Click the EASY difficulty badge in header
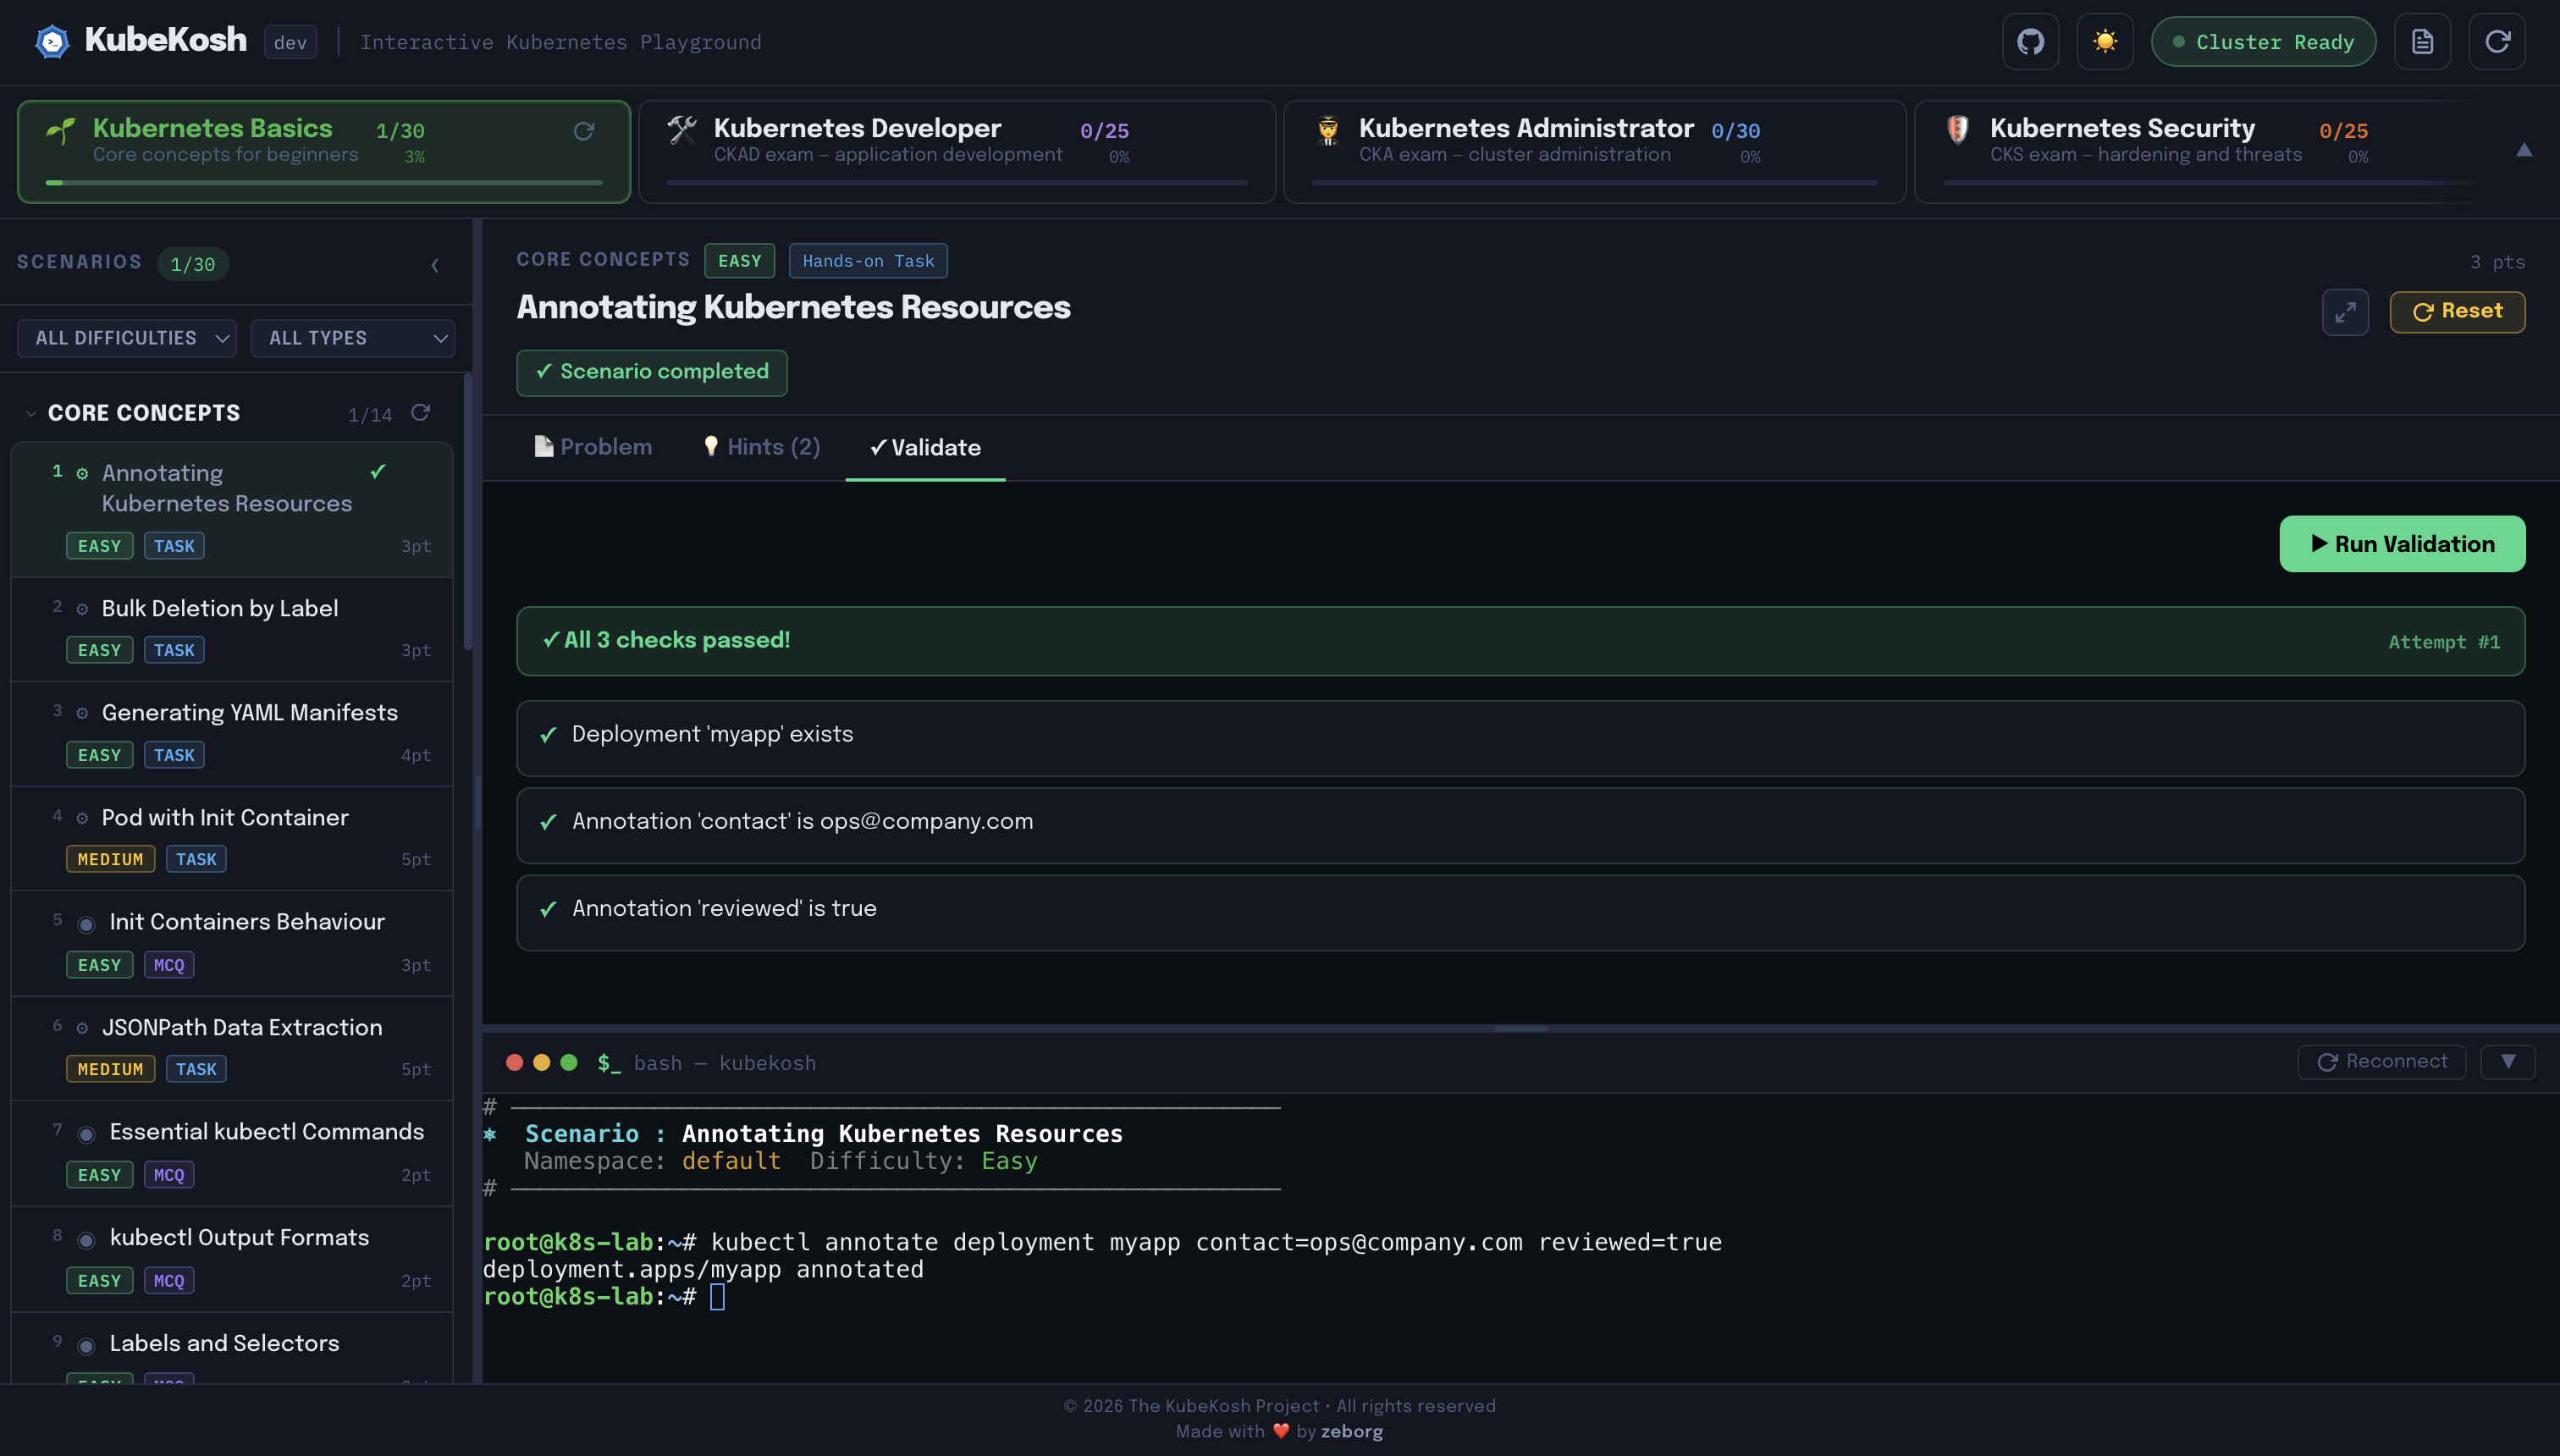Viewport: 2560px width, 1456px height. point(739,261)
